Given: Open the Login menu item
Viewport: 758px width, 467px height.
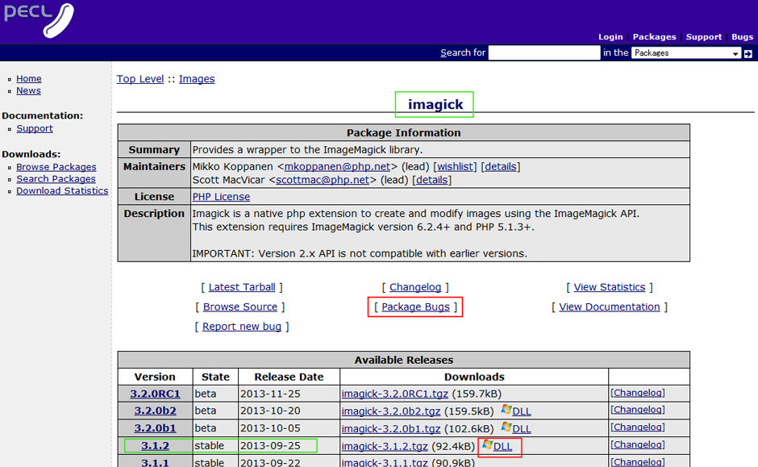Looking at the screenshot, I should [x=610, y=37].
